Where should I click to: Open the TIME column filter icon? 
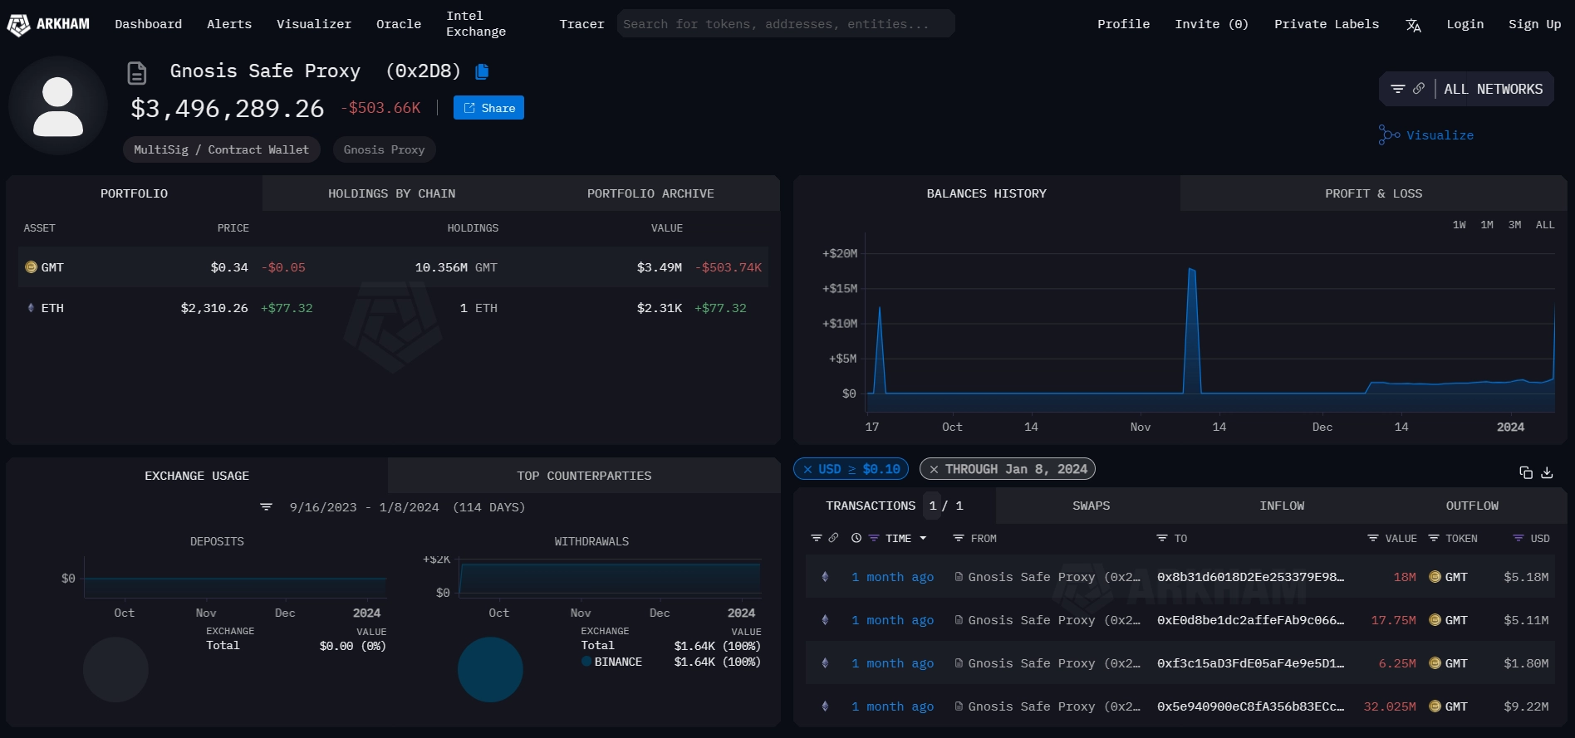(874, 538)
